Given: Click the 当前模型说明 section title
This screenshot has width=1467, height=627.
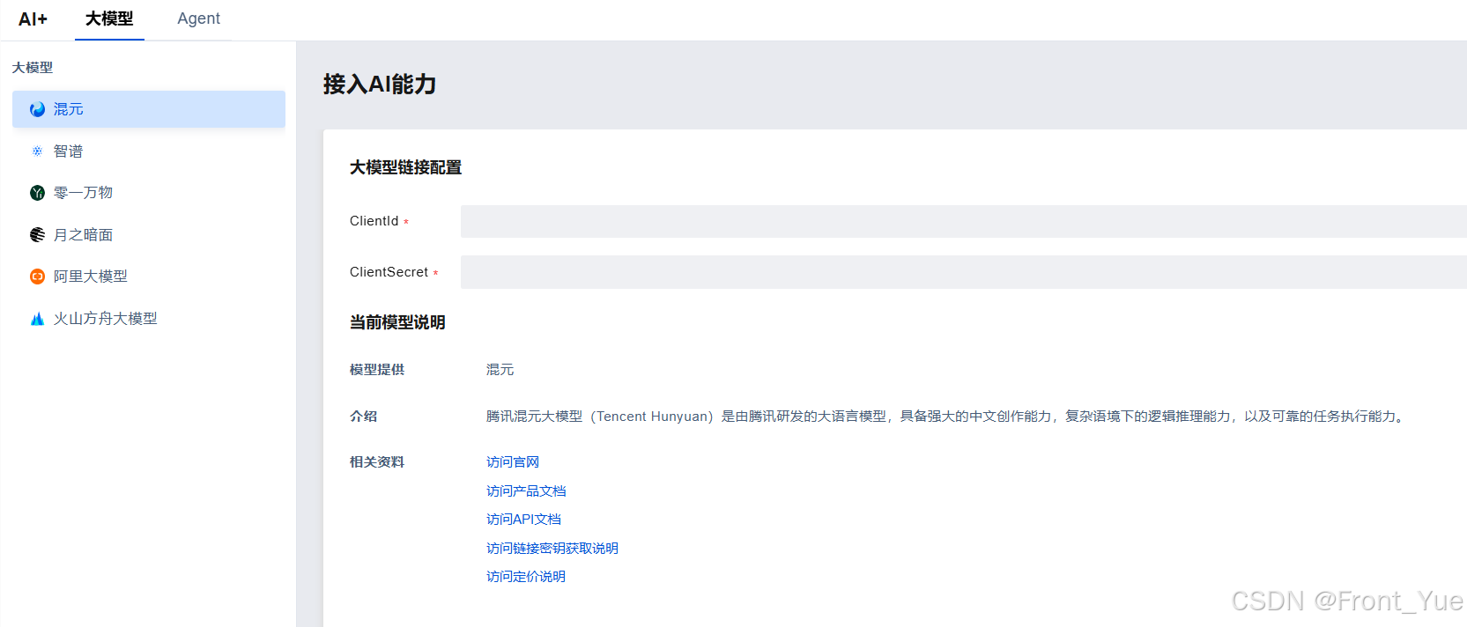Looking at the screenshot, I should click(397, 322).
